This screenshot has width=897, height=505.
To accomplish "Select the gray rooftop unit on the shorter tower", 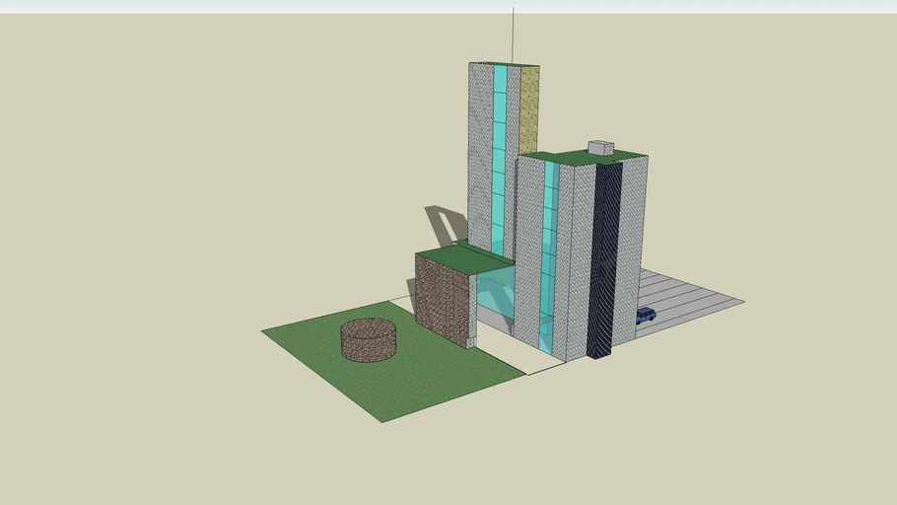I will [600, 148].
